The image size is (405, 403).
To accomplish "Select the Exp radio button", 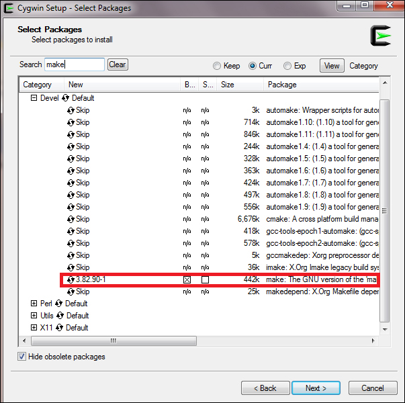I will point(287,66).
